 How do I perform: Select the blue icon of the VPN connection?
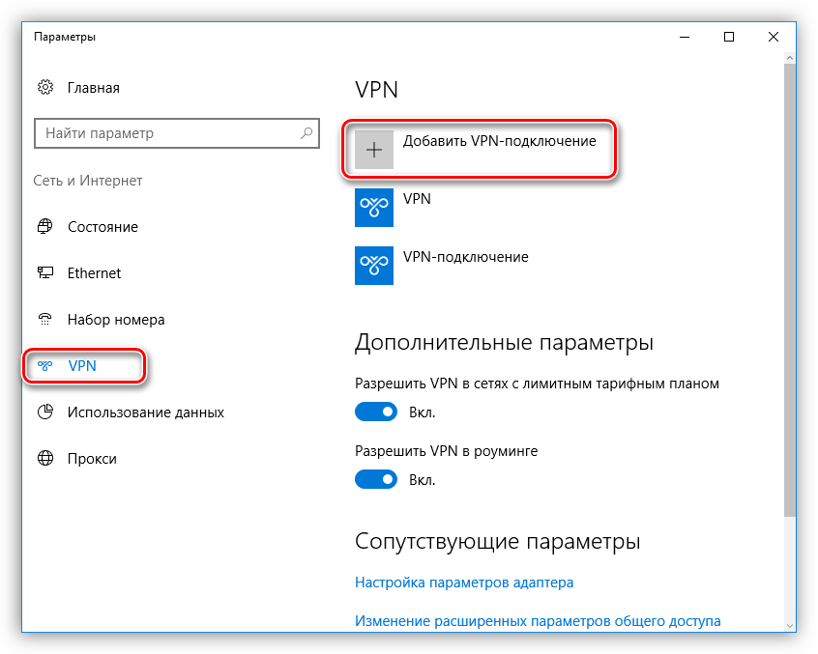pyautogui.click(x=374, y=208)
